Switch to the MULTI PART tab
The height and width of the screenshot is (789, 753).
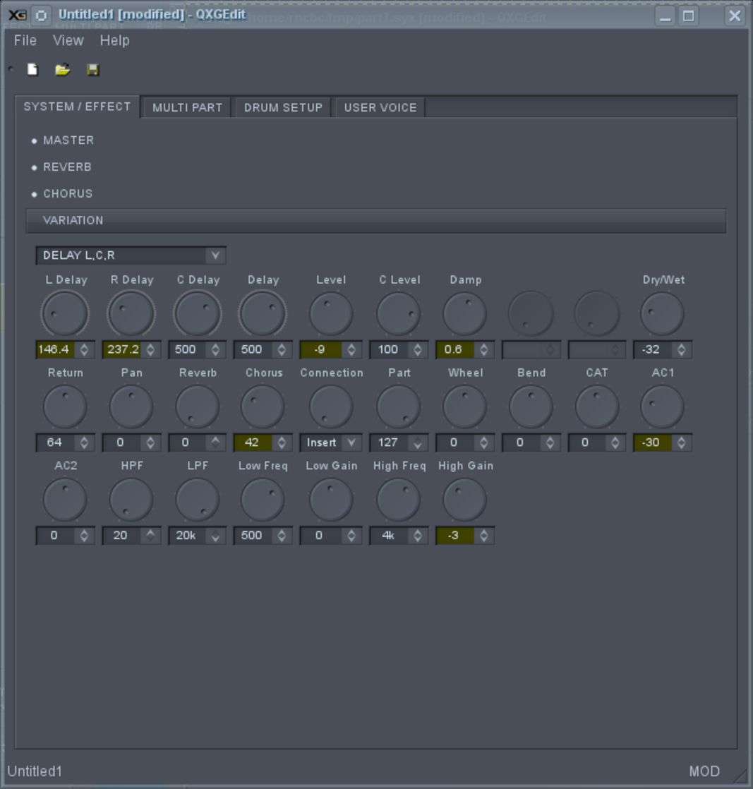tap(187, 107)
